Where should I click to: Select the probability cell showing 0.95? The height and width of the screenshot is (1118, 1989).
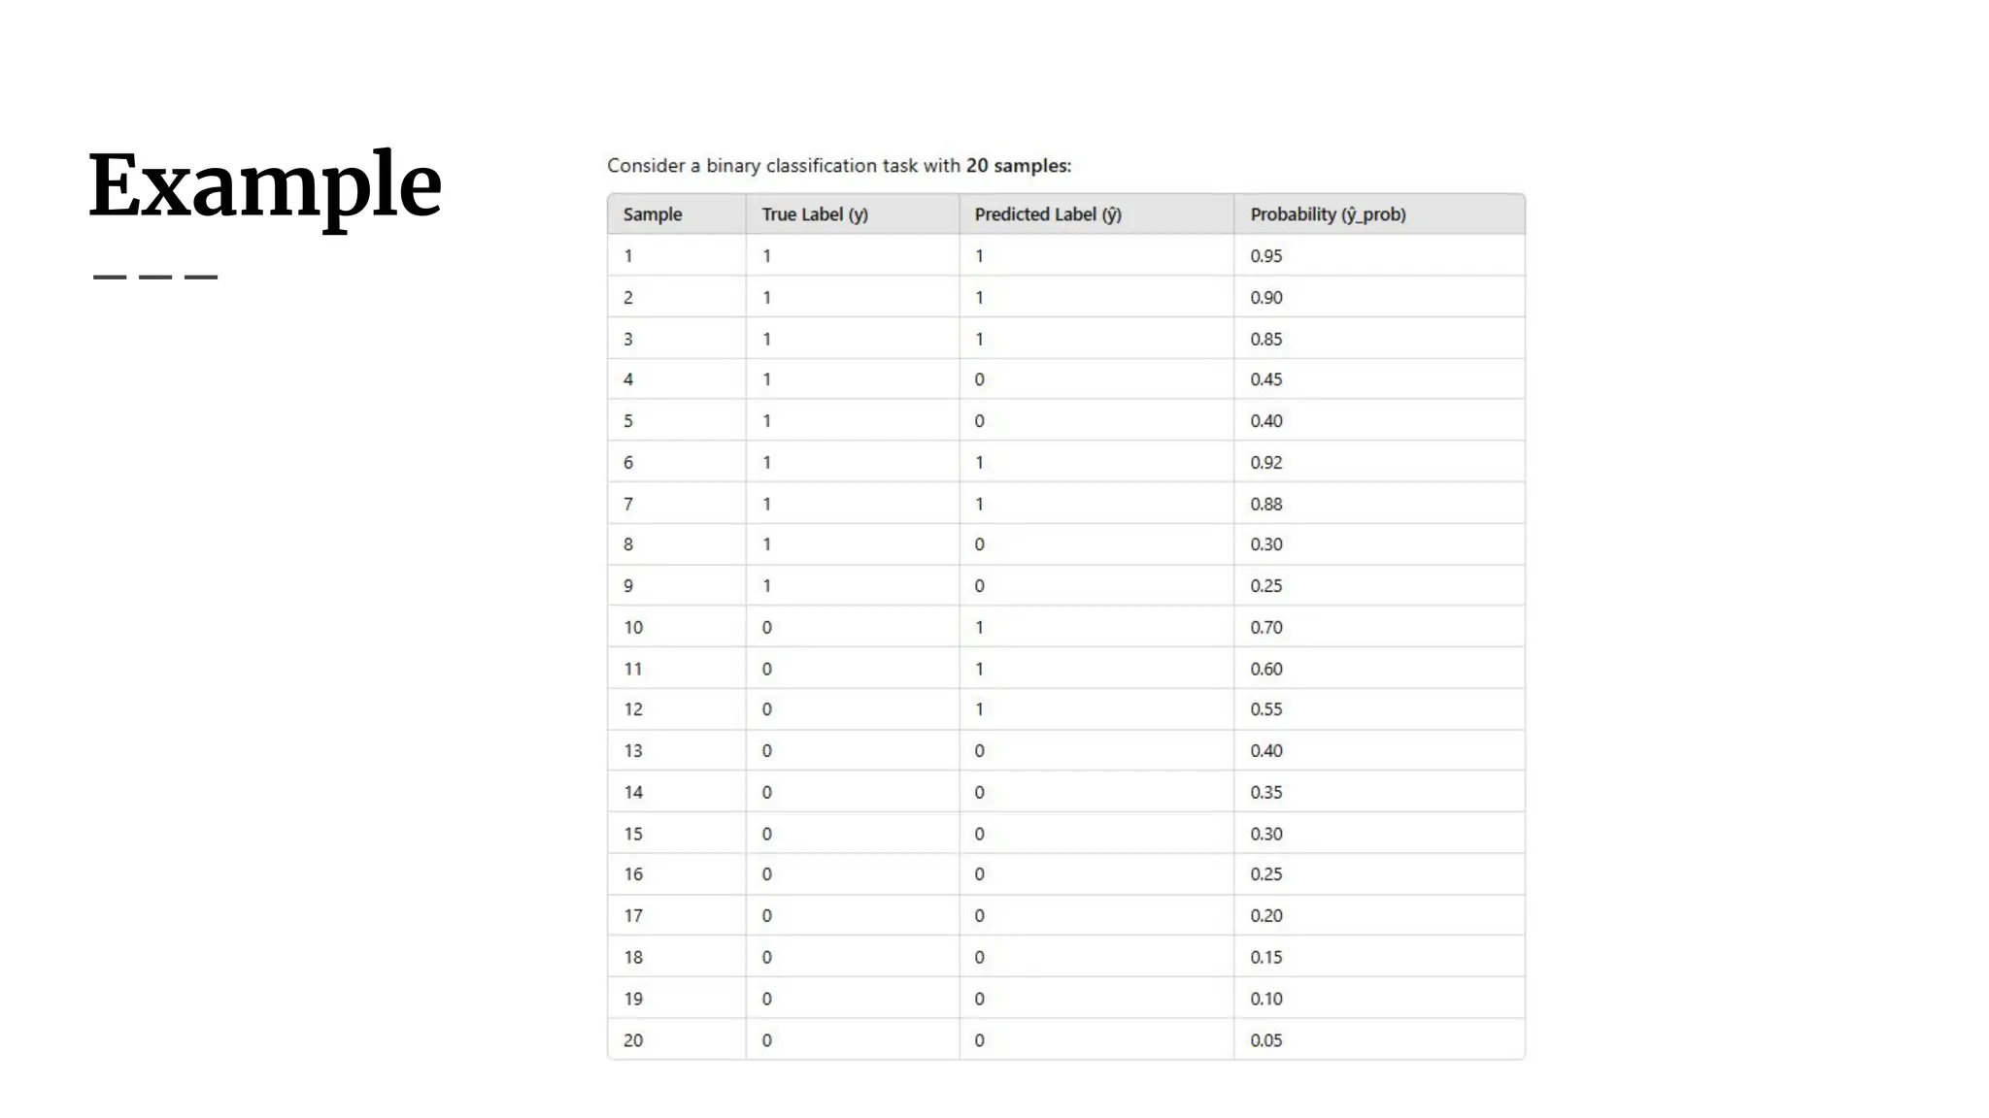pyautogui.click(x=1266, y=256)
